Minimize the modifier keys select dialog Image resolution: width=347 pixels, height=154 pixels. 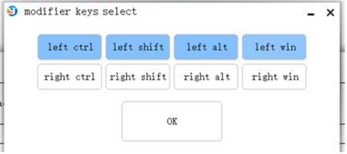pos(311,15)
